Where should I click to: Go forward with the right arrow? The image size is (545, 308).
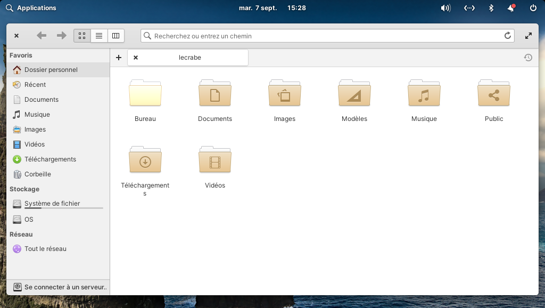click(x=62, y=36)
